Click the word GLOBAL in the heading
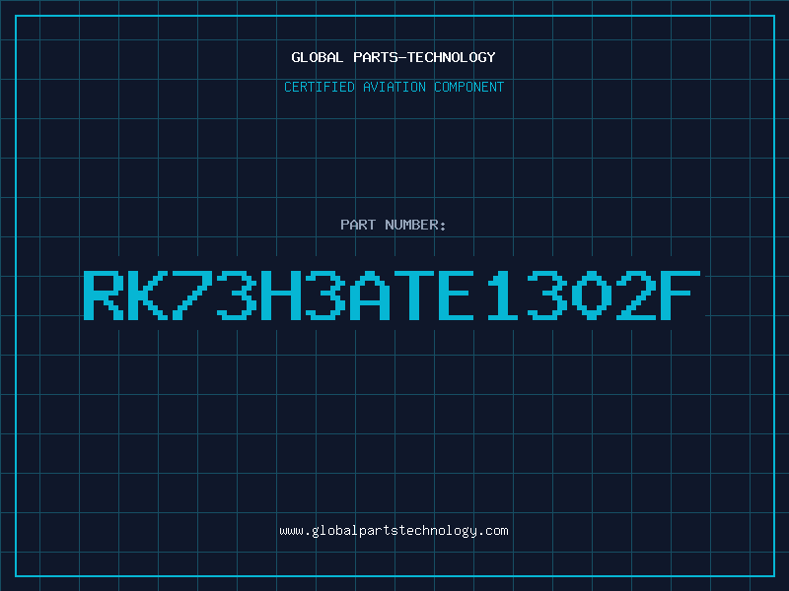 [318, 57]
